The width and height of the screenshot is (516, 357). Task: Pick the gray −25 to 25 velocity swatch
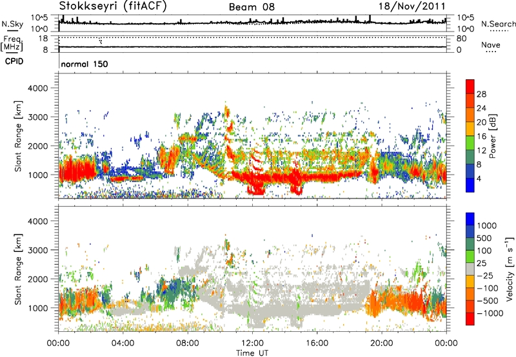point(470,269)
